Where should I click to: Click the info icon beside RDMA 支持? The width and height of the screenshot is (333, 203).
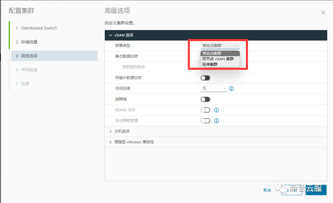216,110
